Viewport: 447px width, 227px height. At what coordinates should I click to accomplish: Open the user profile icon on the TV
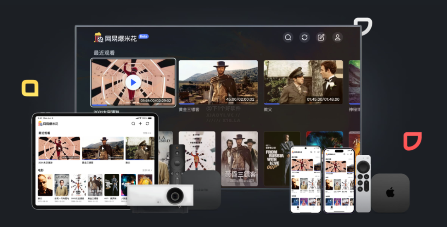[x=338, y=37]
